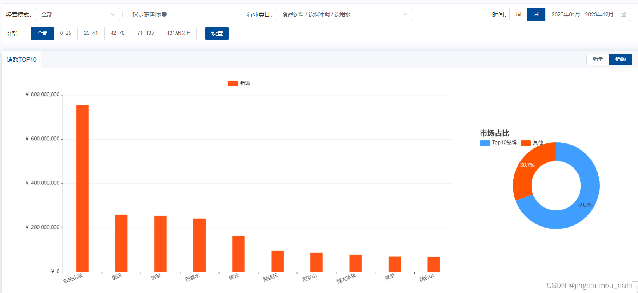Click the 恒大冰泉 bar in chart
Image resolution: width=638 pixels, height=293 pixels.
pyautogui.click(x=356, y=264)
